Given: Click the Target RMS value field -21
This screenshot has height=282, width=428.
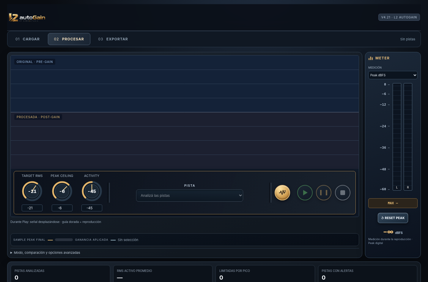Looking at the screenshot, I should [x=32, y=208].
